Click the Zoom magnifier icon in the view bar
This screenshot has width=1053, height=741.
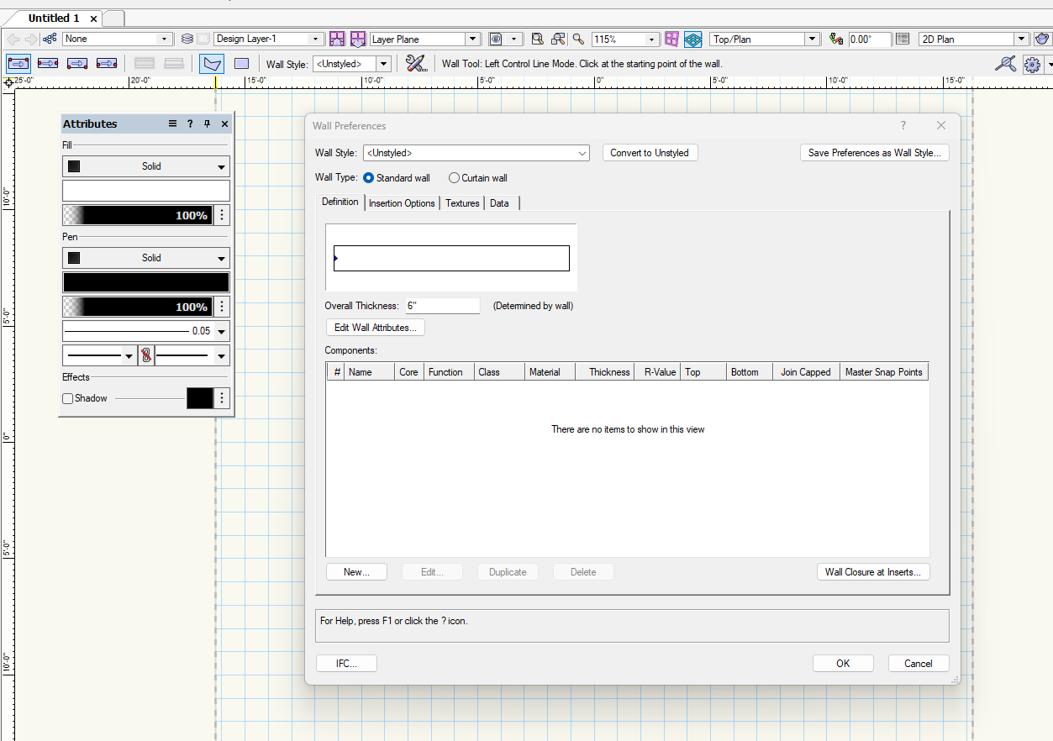[578, 39]
